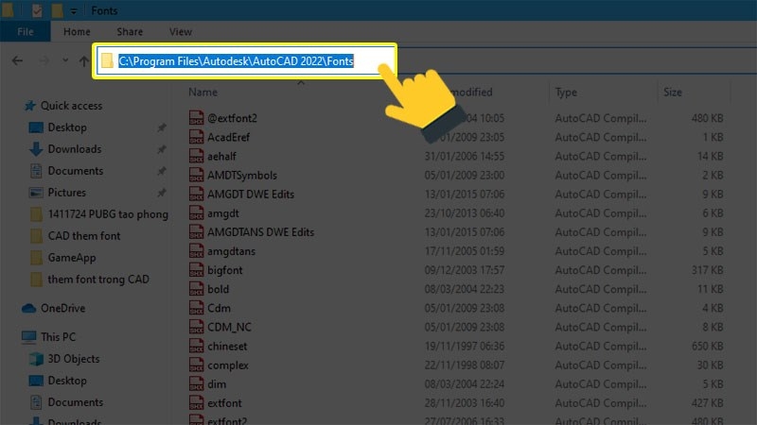Image resolution: width=757 pixels, height=425 pixels.
Task: Click the 3D Objects cube icon
Action: [x=36, y=359]
